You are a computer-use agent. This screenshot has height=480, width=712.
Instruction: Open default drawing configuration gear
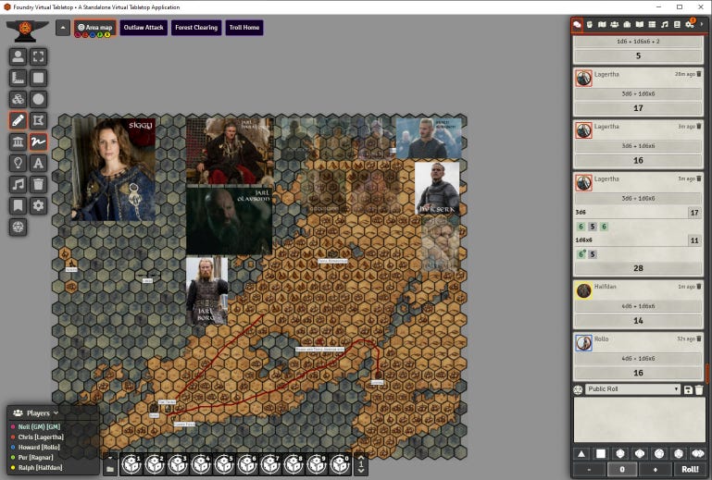click(x=39, y=205)
